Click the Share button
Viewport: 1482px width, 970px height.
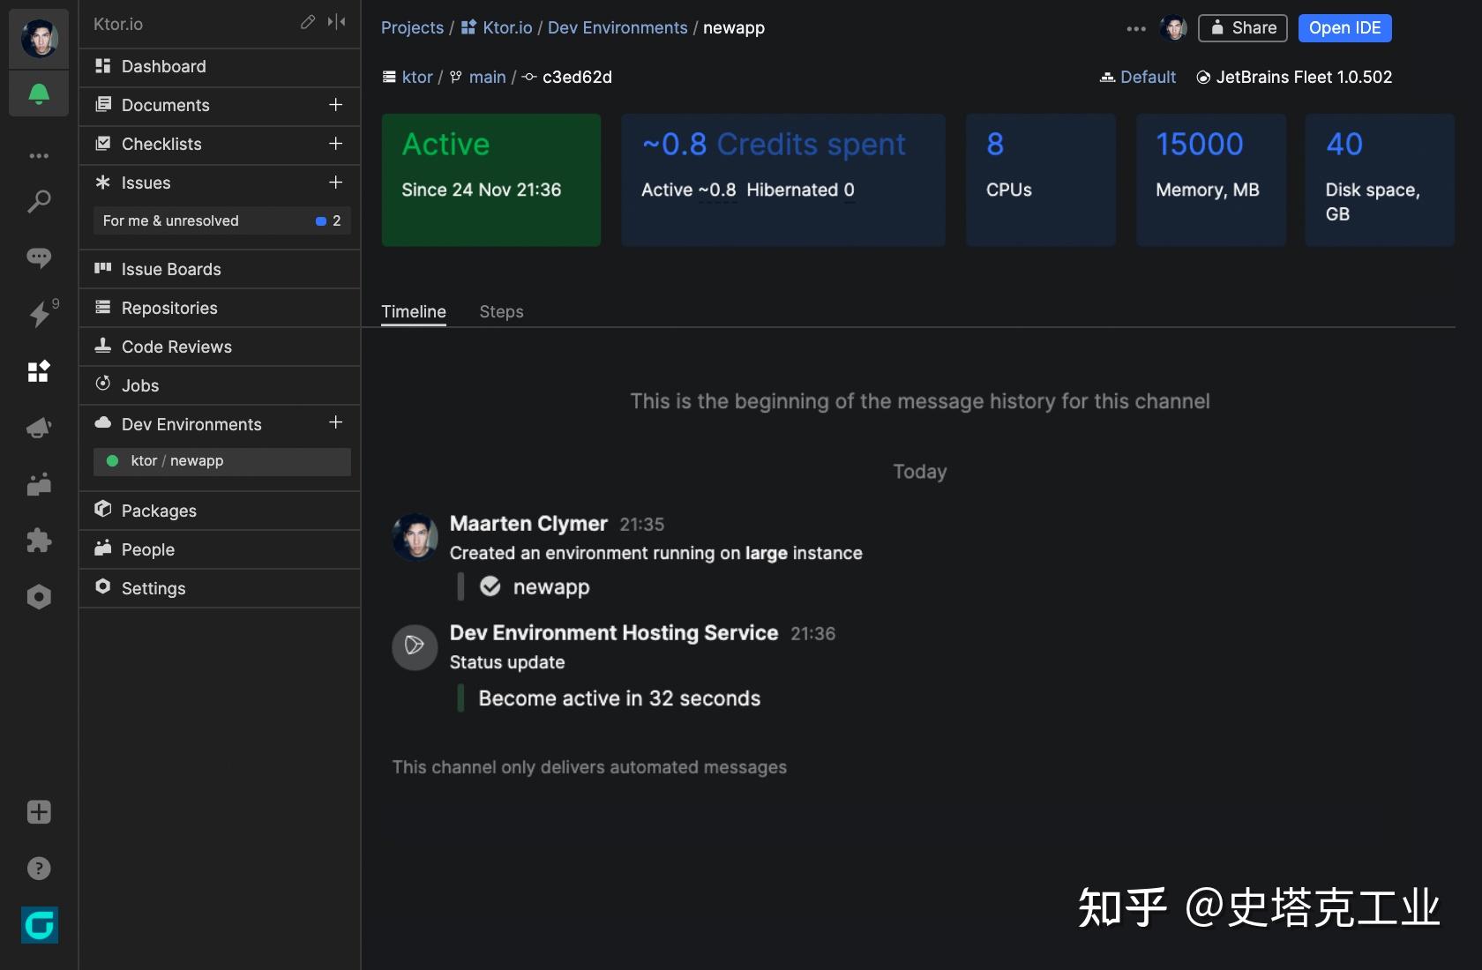tap(1243, 28)
